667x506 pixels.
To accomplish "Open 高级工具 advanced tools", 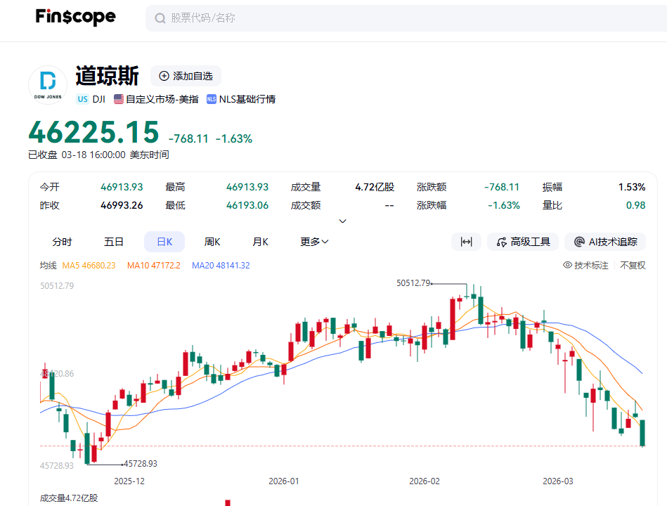I will [x=523, y=242].
